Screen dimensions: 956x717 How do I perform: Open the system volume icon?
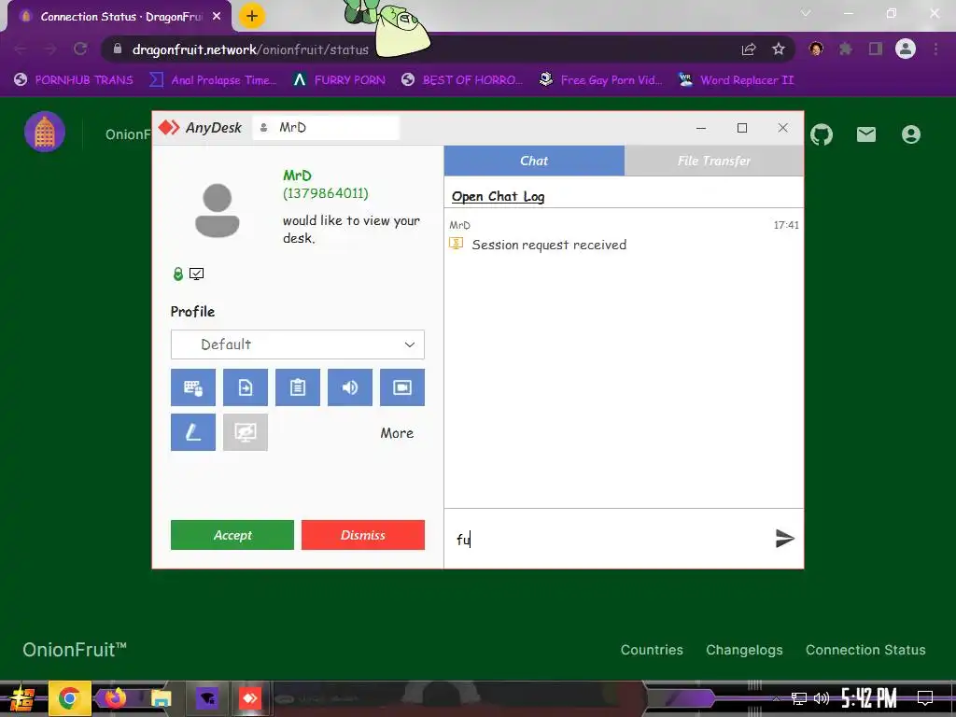point(822,698)
